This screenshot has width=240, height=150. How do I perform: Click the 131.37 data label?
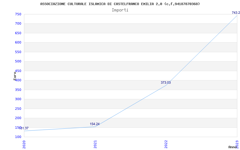point(24,128)
